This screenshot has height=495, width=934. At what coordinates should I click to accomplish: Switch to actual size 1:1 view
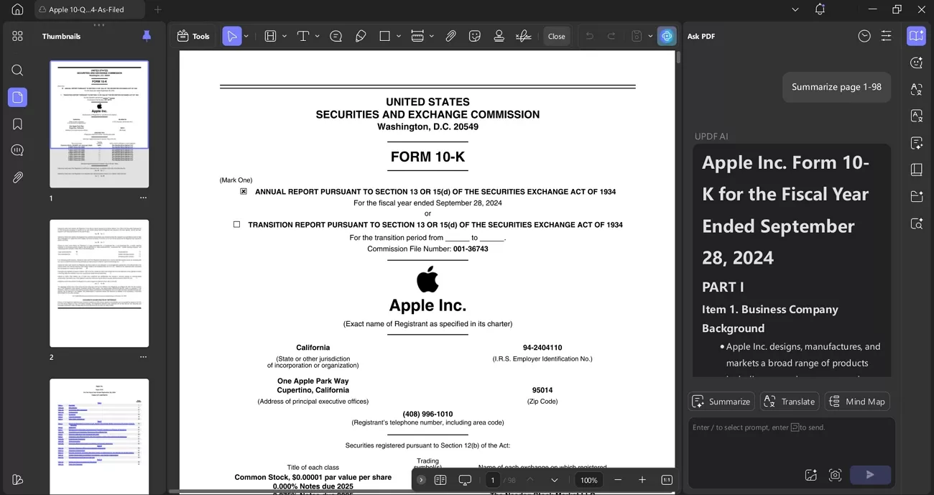pyautogui.click(x=666, y=479)
